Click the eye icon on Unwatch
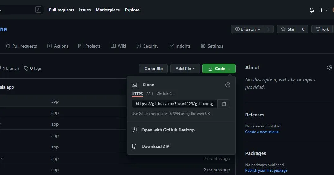 (x=237, y=29)
